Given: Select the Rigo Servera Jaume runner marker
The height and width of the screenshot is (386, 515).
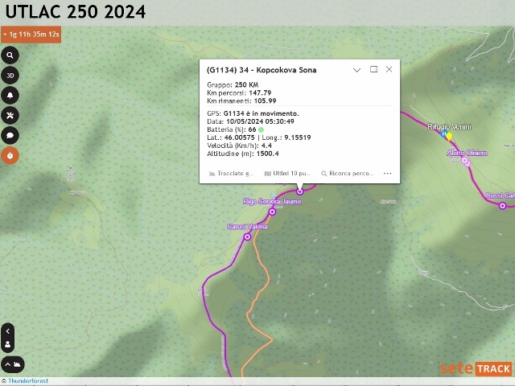Looking at the screenshot, I should [272, 212].
